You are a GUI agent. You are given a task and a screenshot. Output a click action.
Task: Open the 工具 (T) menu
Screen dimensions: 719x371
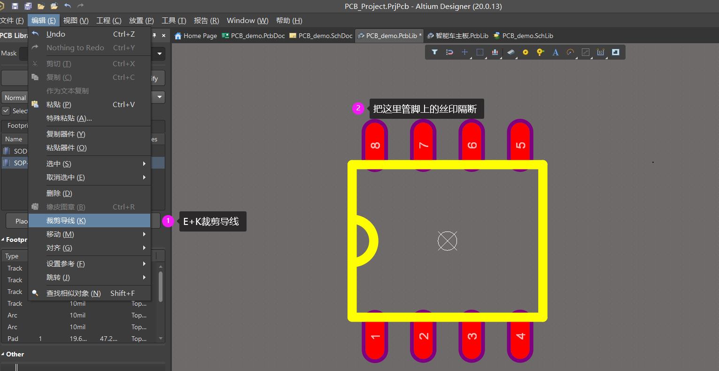[174, 20]
